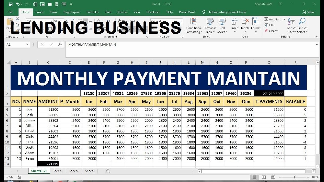
Task: Click the Cut scissors icon
Action: click(x=17, y=19)
